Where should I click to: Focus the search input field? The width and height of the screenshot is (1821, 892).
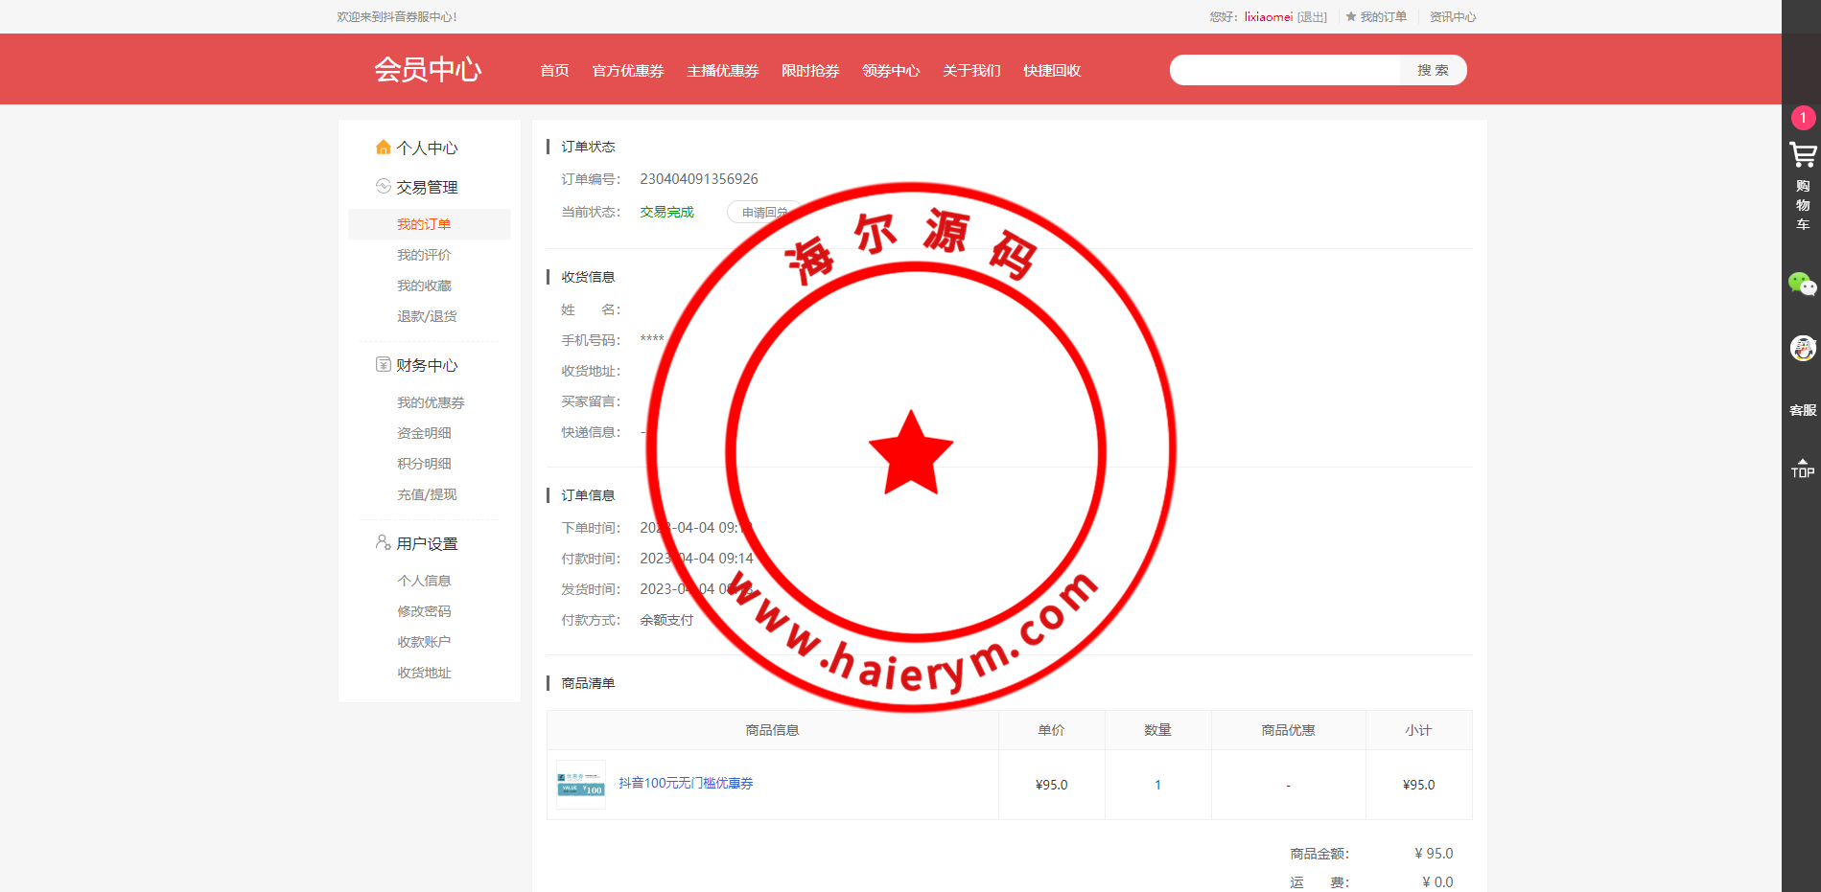click(x=1285, y=70)
